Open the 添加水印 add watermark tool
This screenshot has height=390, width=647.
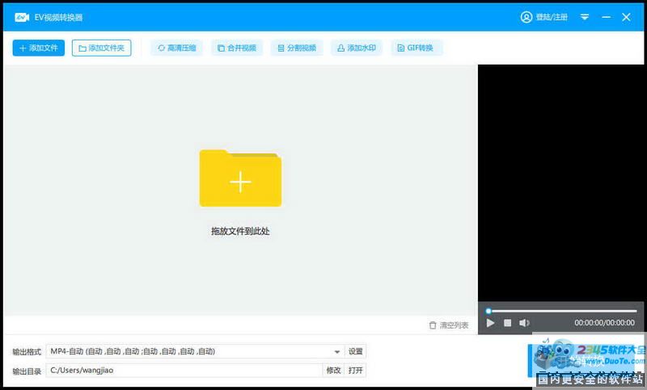pos(357,48)
